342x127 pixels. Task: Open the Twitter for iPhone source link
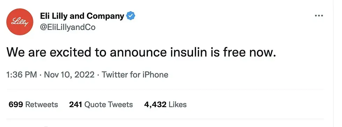click(x=135, y=75)
